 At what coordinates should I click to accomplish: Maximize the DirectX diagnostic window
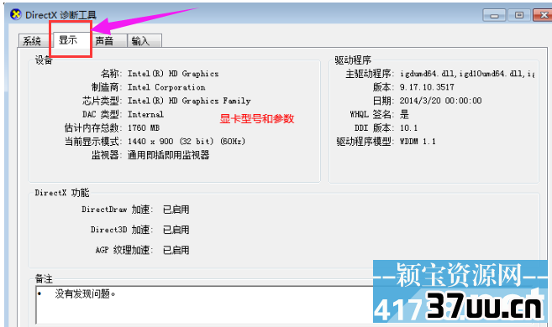(519, 15)
